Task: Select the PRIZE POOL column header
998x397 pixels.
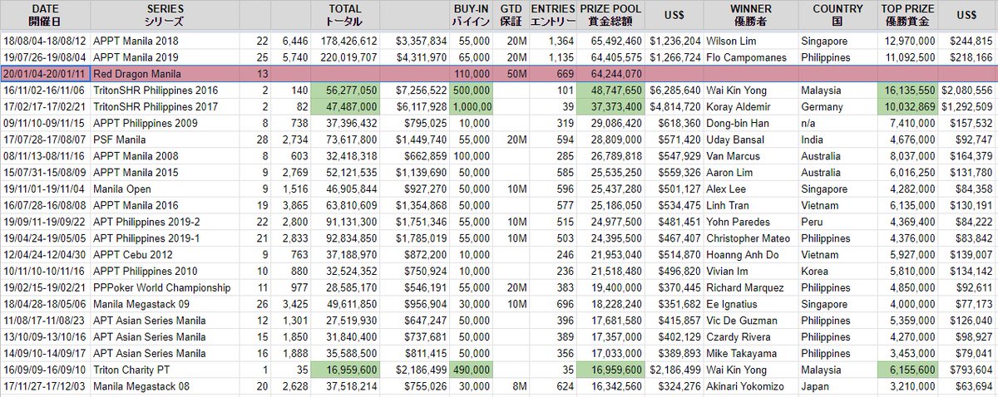Action: pos(611,16)
